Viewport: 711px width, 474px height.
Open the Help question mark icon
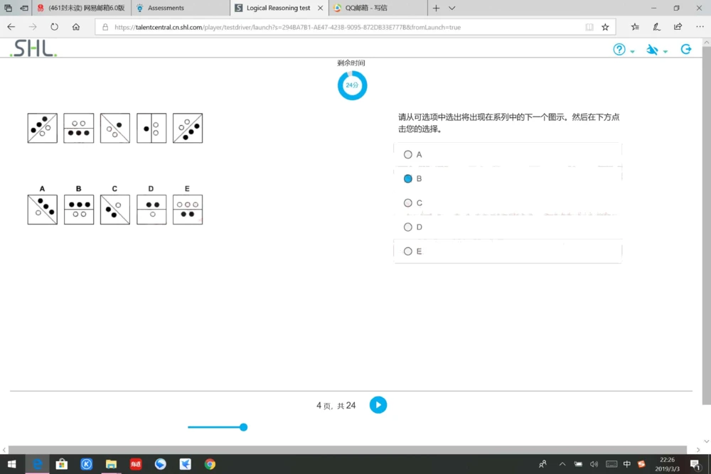tap(618, 50)
